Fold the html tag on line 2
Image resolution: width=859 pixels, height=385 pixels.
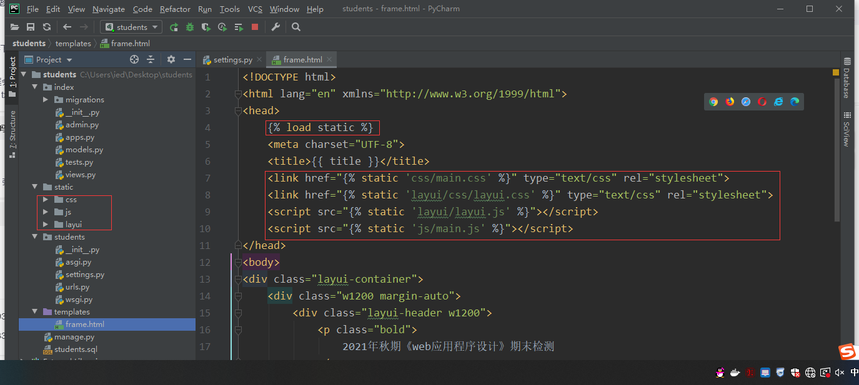pos(237,94)
